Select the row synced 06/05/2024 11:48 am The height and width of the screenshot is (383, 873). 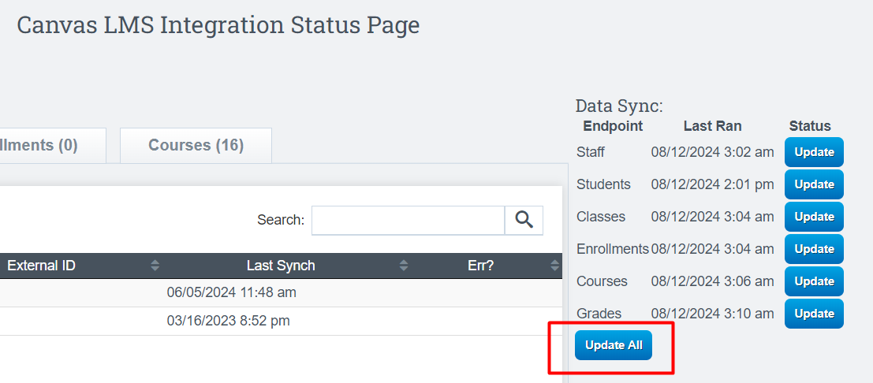click(281, 293)
